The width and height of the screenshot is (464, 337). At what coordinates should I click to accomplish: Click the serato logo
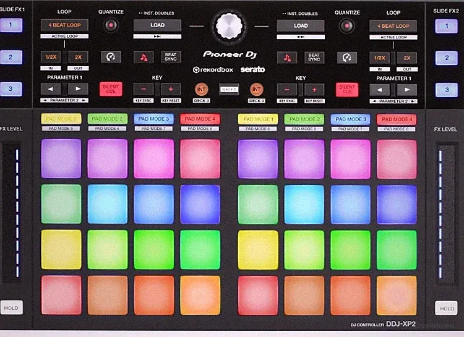pos(252,69)
